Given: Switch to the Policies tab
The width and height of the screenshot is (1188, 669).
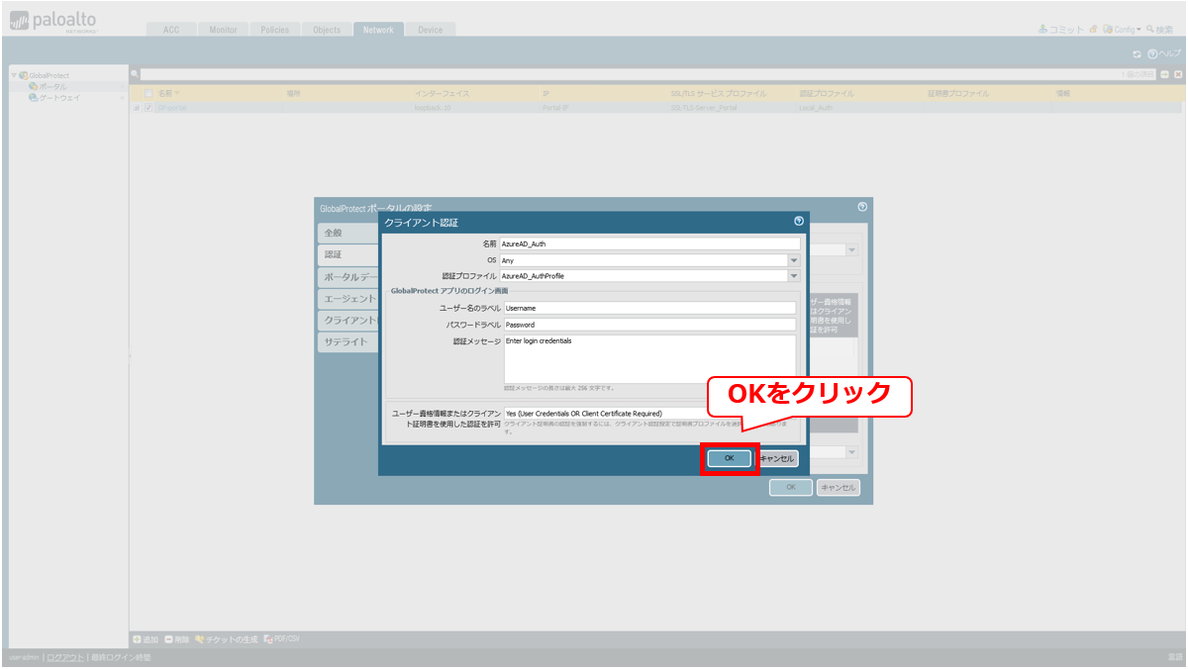Looking at the screenshot, I should coord(274,30).
